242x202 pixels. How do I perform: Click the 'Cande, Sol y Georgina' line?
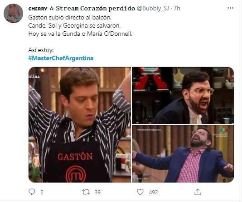click(x=74, y=25)
